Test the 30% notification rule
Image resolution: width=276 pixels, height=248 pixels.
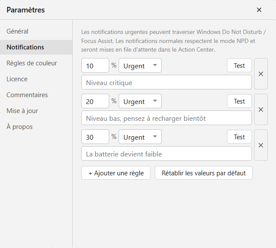[239, 137]
